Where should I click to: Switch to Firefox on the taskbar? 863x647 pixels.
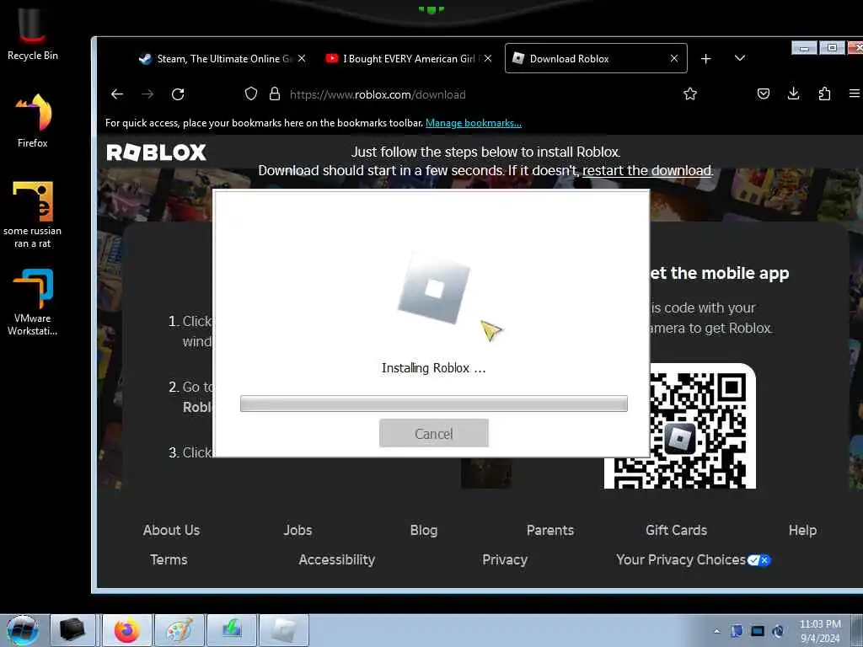point(126,630)
